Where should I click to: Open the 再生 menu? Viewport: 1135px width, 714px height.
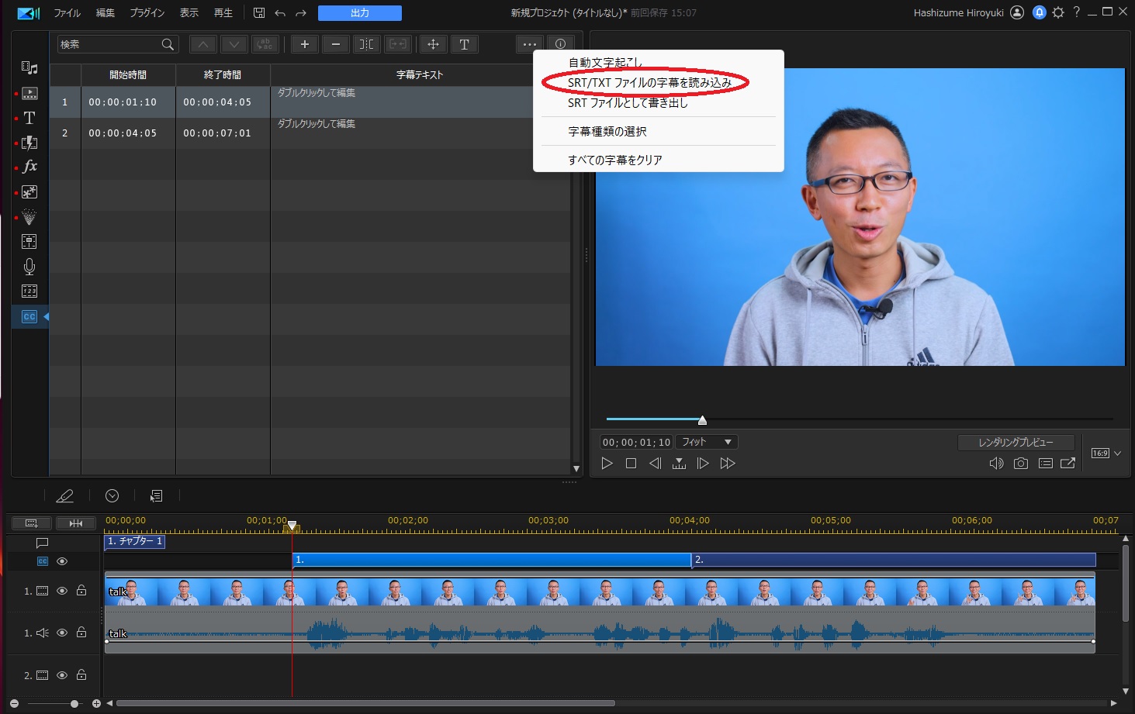[x=223, y=13]
